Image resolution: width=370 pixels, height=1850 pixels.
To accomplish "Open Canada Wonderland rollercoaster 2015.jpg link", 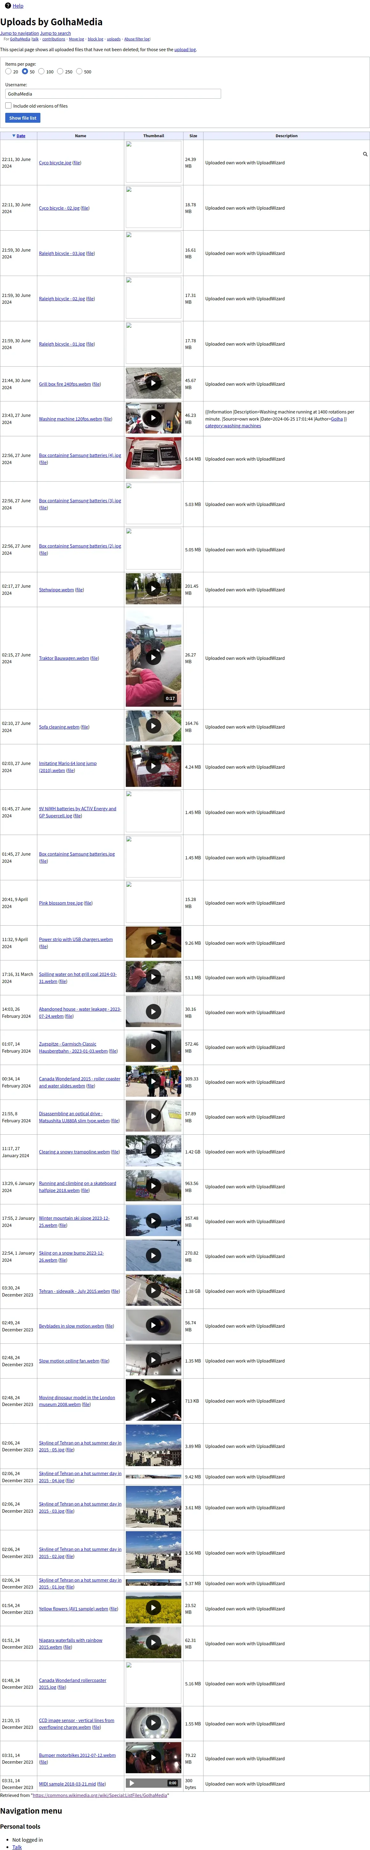I will (x=72, y=1683).
